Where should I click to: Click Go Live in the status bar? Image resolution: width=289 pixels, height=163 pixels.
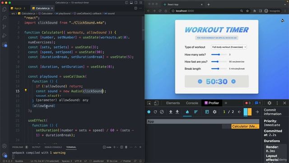112,161
